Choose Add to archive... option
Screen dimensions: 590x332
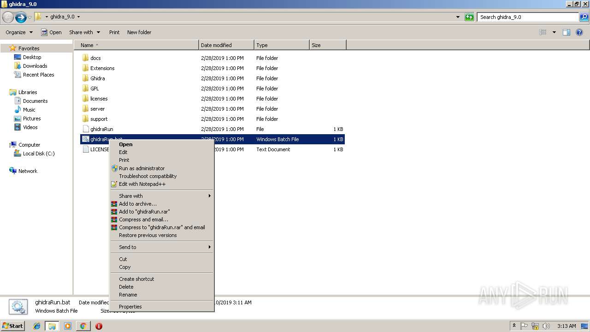138,204
